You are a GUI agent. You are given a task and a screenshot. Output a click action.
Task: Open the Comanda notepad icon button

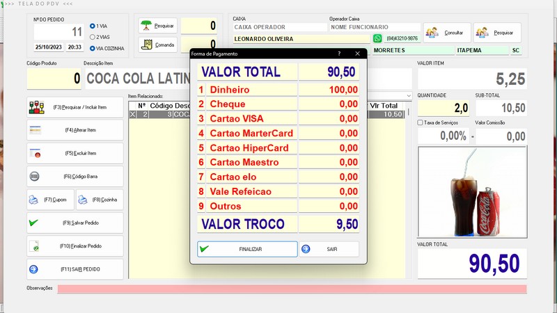coord(158,45)
